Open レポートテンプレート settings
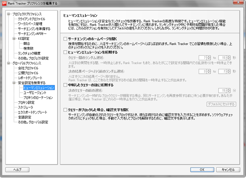The width and height of the screenshot is (246, 178). pyautogui.click(x=30, y=78)
